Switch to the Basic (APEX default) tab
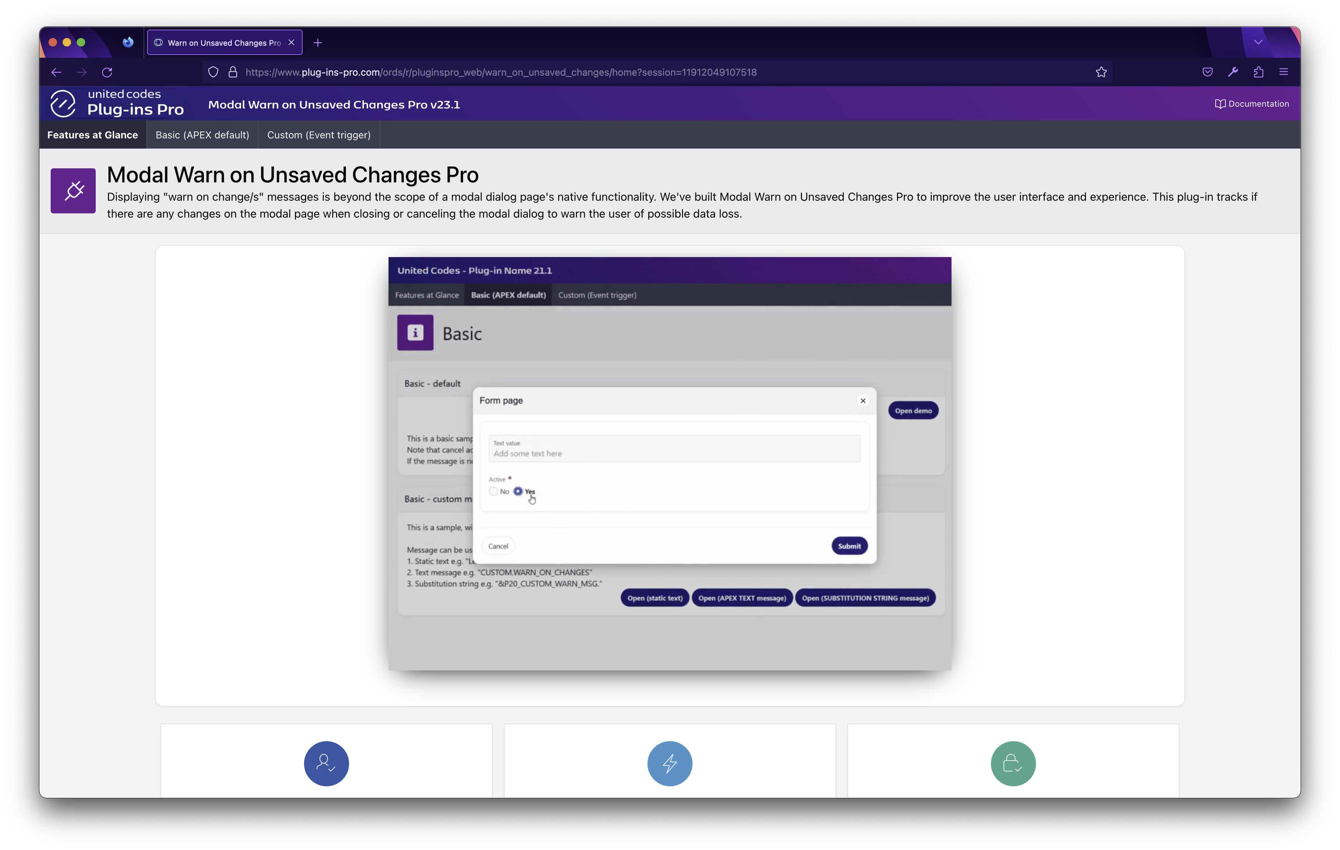The width and height of the screenshot is (1340, 850). (x=203, y=135)
